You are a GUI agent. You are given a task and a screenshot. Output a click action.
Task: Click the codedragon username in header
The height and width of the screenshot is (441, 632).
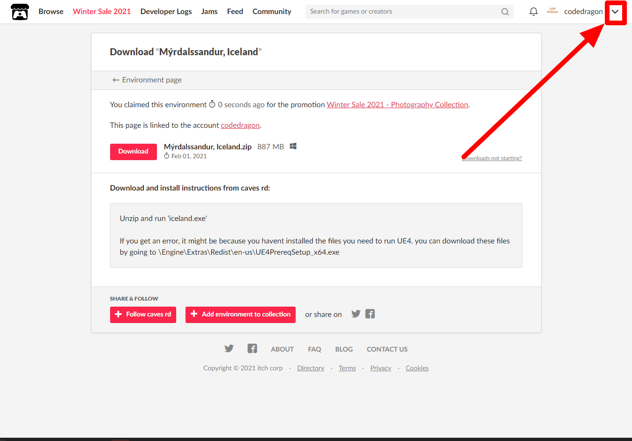(x=583, y=12)
